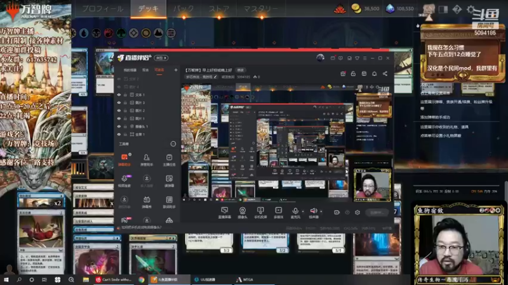This screenshot has height=285, width=508.
Task: Click the share icon beside the bell
Action: click(x=385, y=73)
